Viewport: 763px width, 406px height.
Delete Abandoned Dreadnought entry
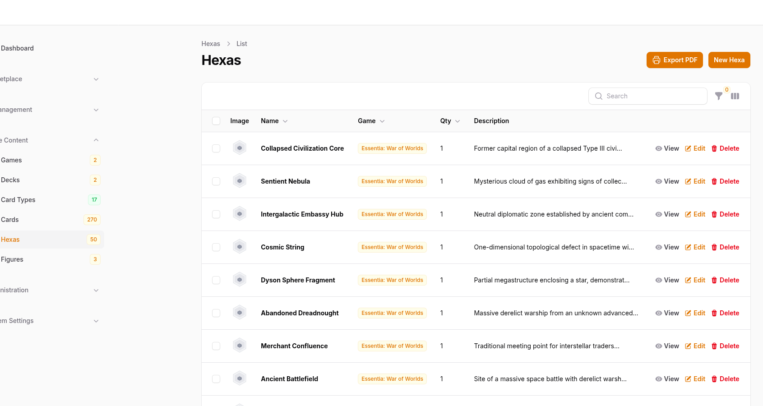pos(725,313)
